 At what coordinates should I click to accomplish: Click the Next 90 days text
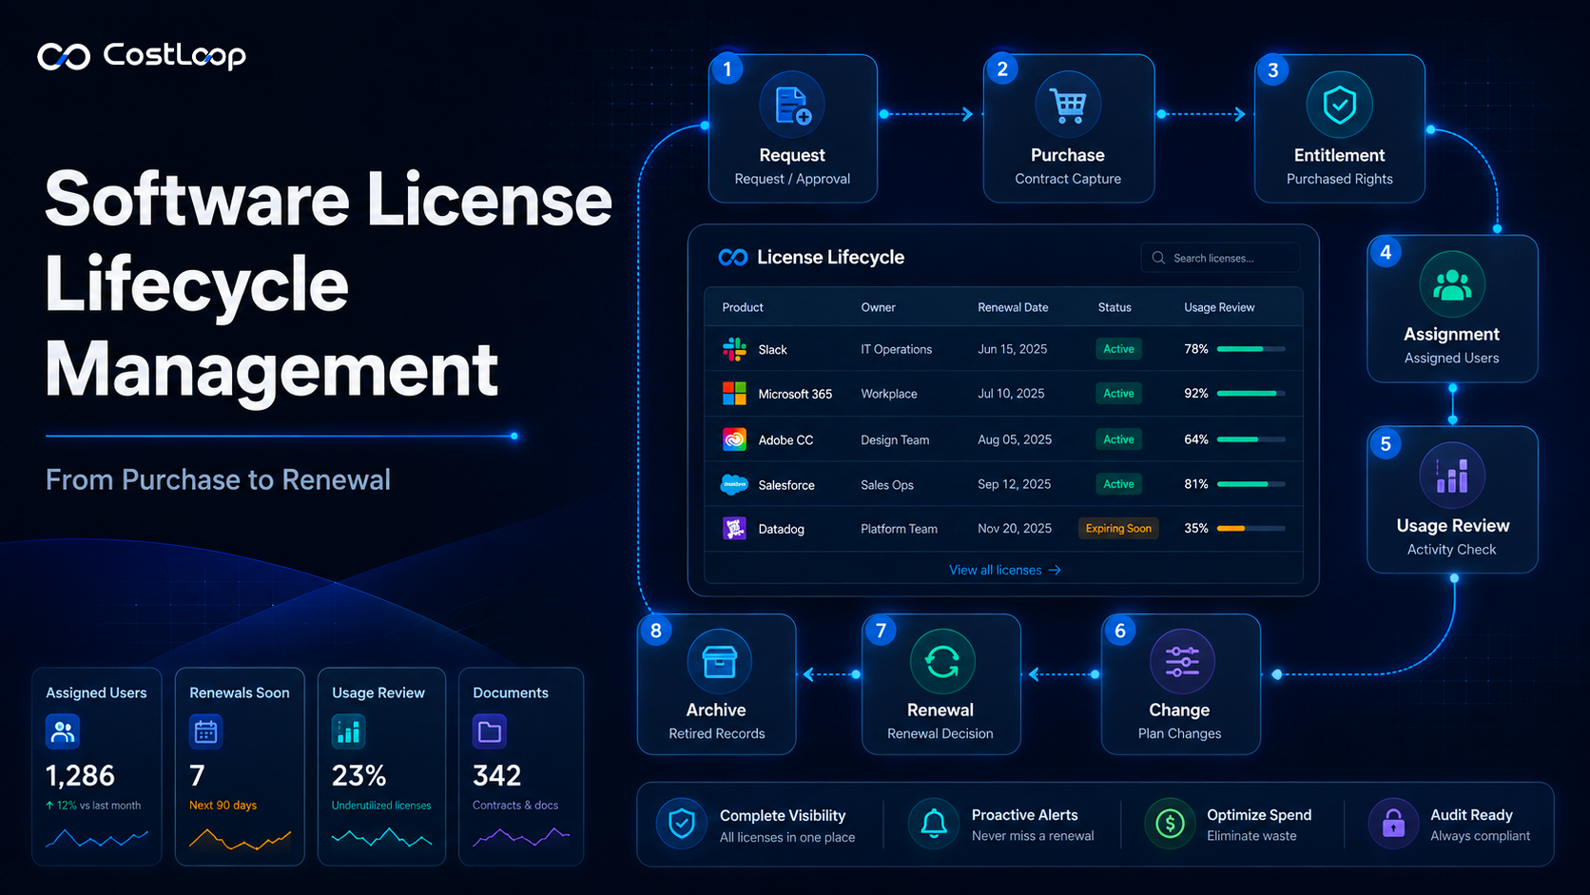click(x=223, y=806)
